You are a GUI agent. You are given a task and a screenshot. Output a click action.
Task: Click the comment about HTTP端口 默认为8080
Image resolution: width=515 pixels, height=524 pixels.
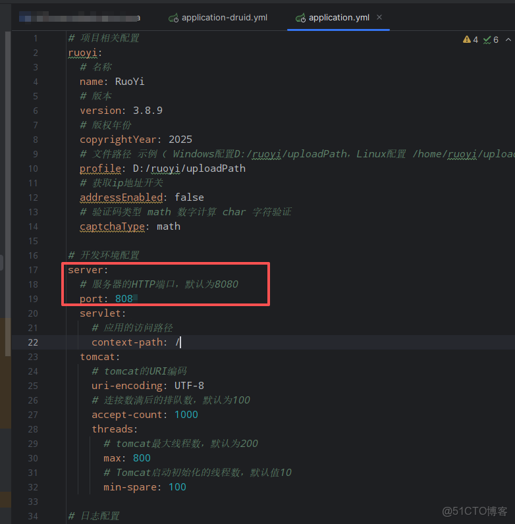(x=159, y=284)
